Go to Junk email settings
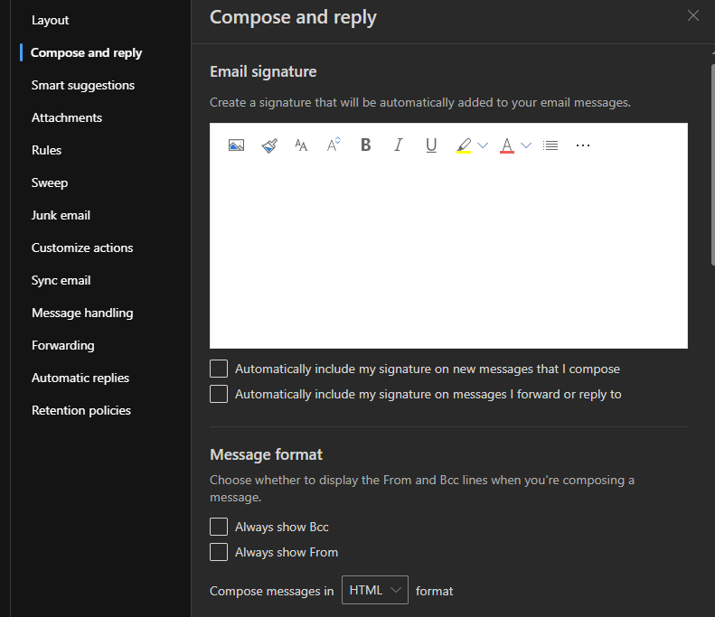This screenshot has height=617, width=715. tap(61, 215)
